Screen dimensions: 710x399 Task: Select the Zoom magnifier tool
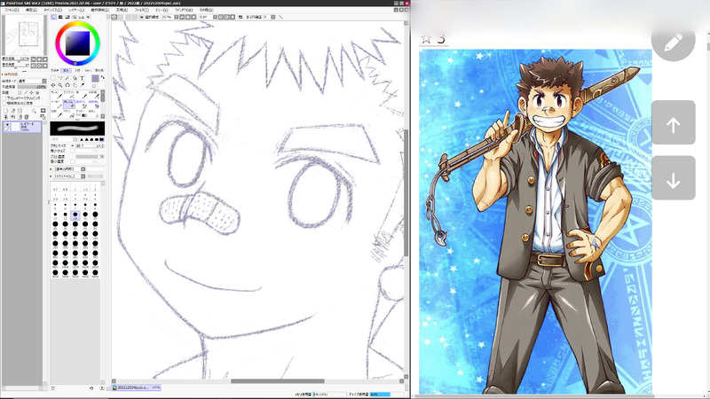[60, 85]
